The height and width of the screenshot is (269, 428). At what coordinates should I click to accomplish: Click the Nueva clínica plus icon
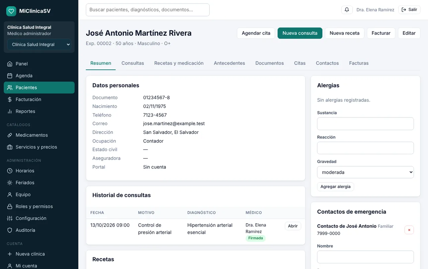10,254
